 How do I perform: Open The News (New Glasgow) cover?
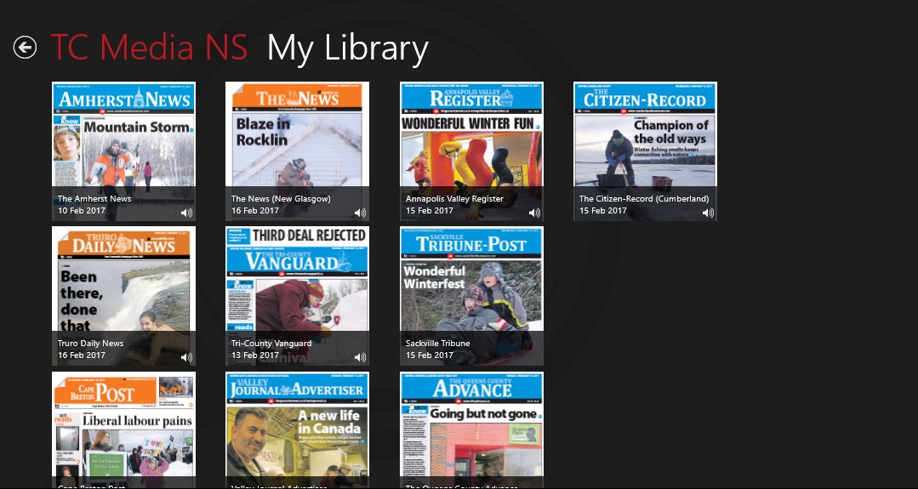click(298, 151)
